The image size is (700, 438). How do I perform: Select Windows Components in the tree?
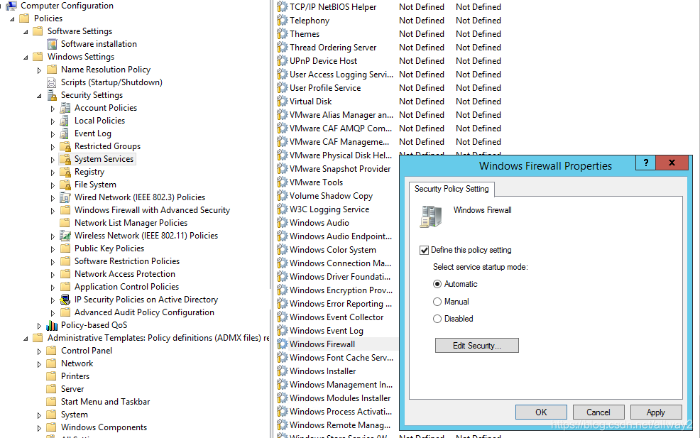(104, 427)
